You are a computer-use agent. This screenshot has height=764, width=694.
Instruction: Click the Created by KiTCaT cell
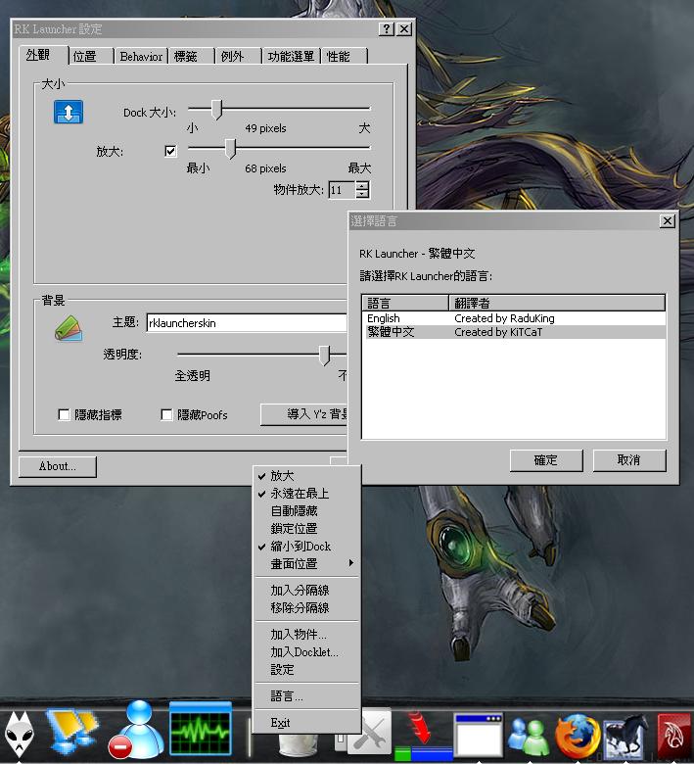pyautogui.click(x=497, y=332)
